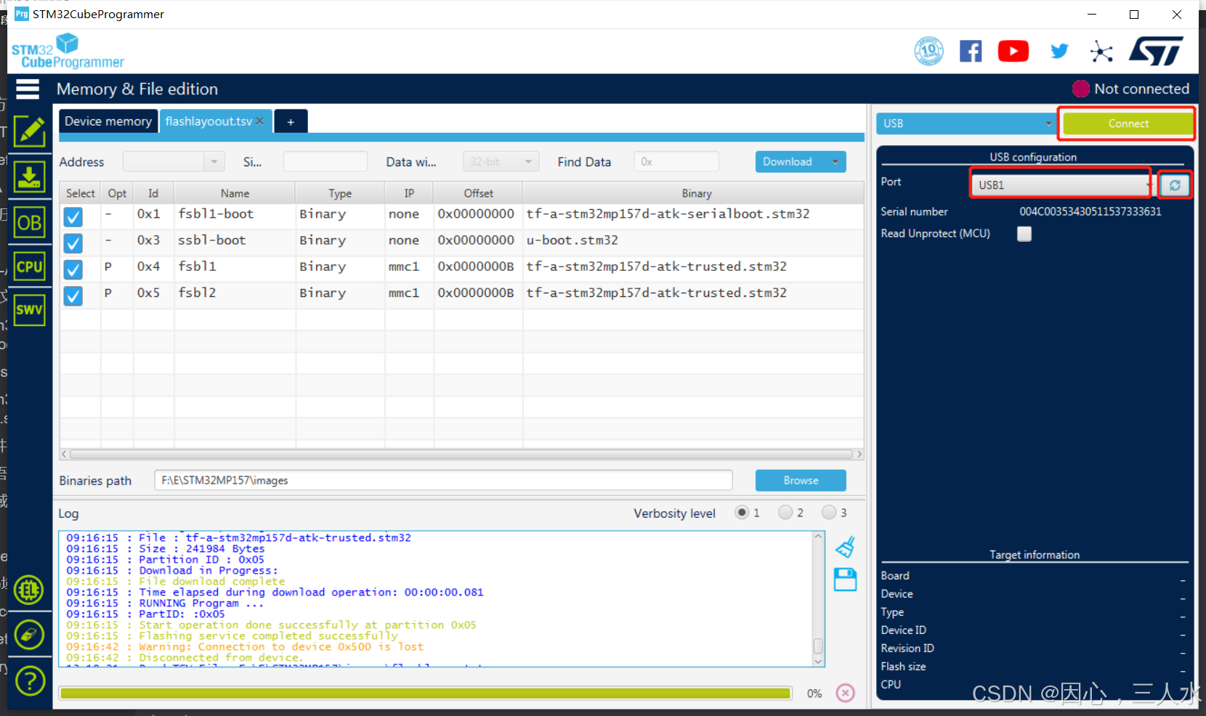Enable Read Unprotect (MCU) checkbox
1206x716 pixels.
pos(1024,234)
